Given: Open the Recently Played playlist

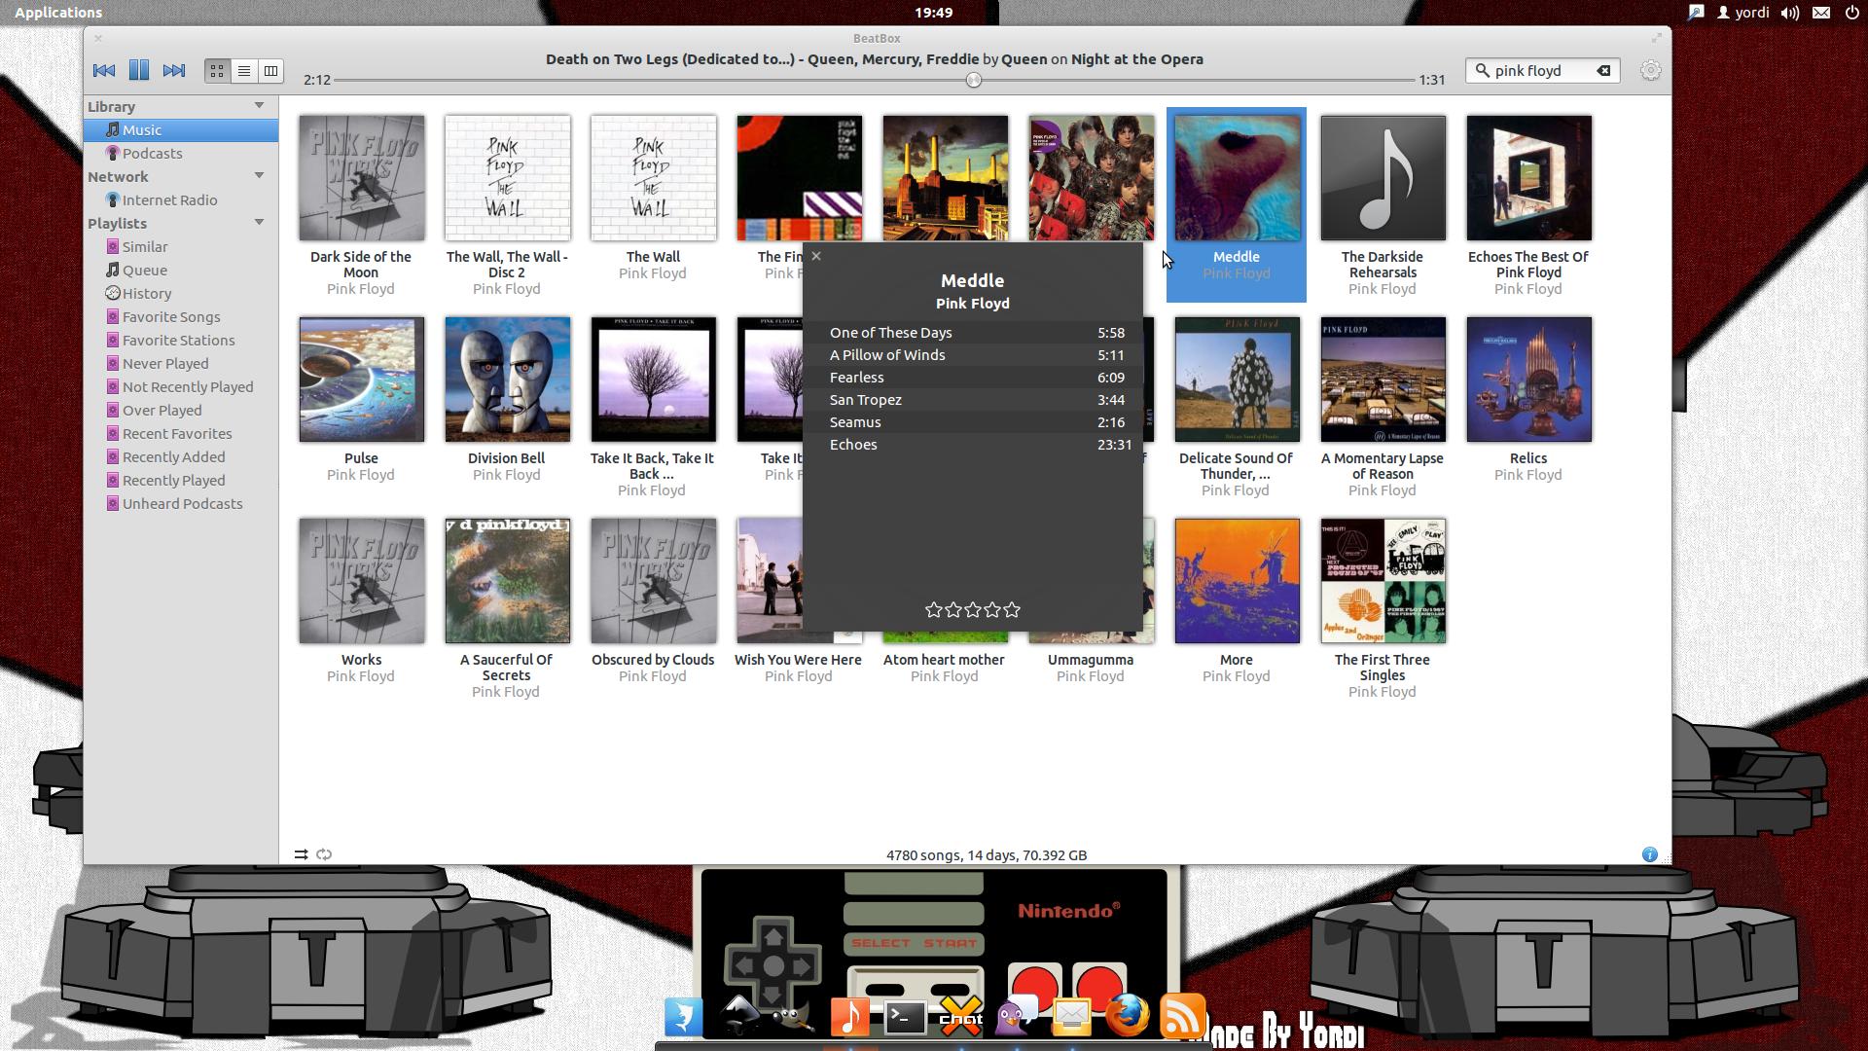Looking at the screenshot, I should 181,480.
